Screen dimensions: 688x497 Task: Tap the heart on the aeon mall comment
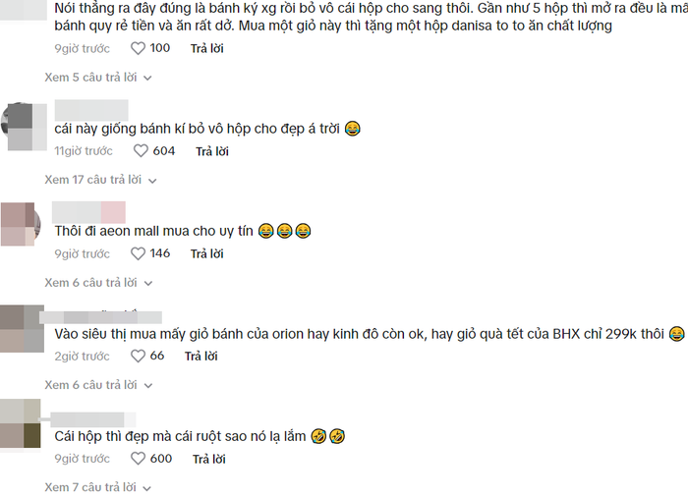click(138, 253)
